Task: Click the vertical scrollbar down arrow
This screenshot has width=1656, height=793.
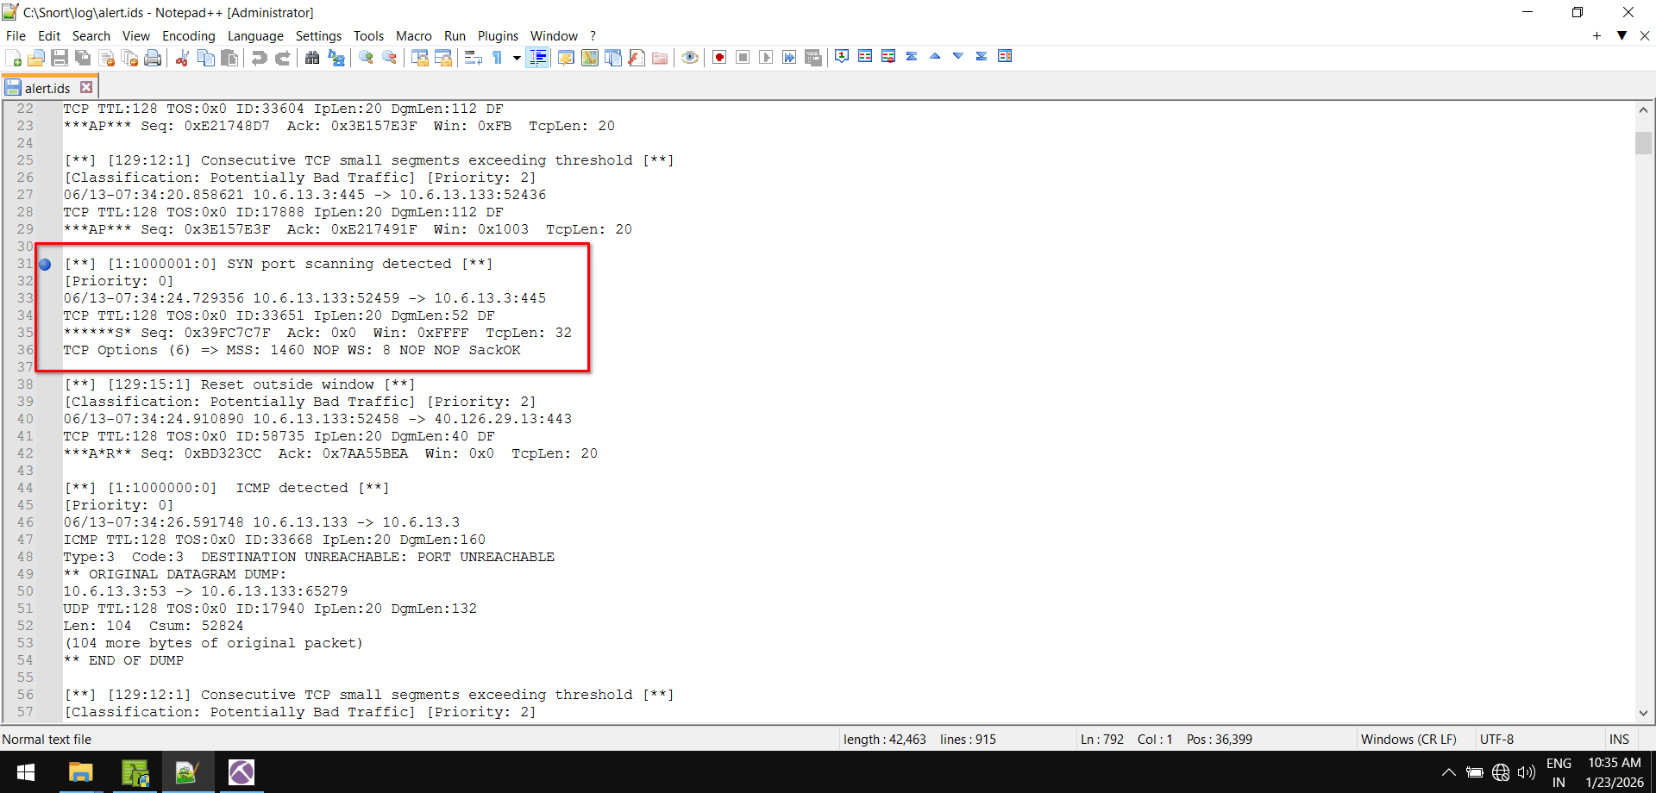Action: click(x=1644, y=714)
